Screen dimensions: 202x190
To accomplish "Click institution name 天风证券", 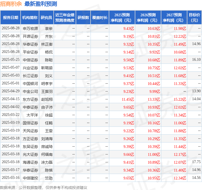I will pos(30,131).
